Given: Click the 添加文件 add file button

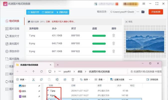Looking at the screenshot, I should [34, 12].
